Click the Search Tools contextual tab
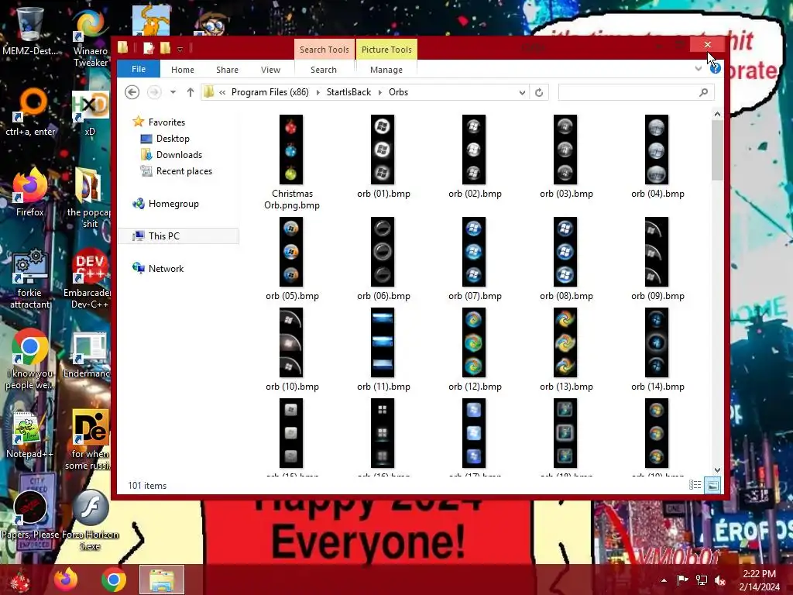Image resolution: width=793 pixels, height=595 pixels. [324, 50]
